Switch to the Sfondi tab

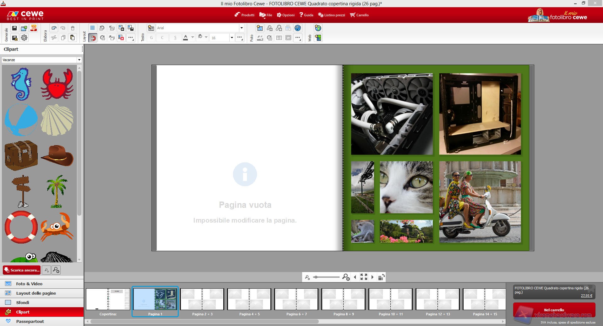click(x=23, y=302)
